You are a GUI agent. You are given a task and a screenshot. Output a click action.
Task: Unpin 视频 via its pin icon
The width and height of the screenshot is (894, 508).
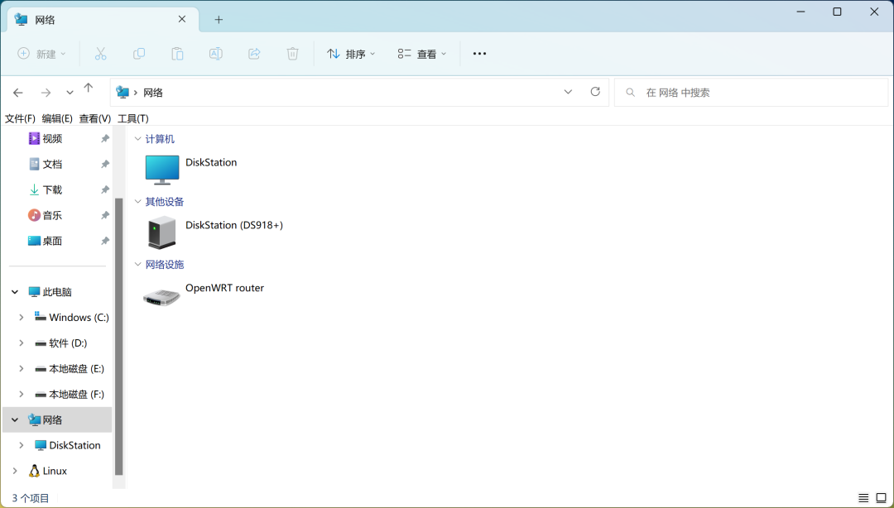point(105,138)
